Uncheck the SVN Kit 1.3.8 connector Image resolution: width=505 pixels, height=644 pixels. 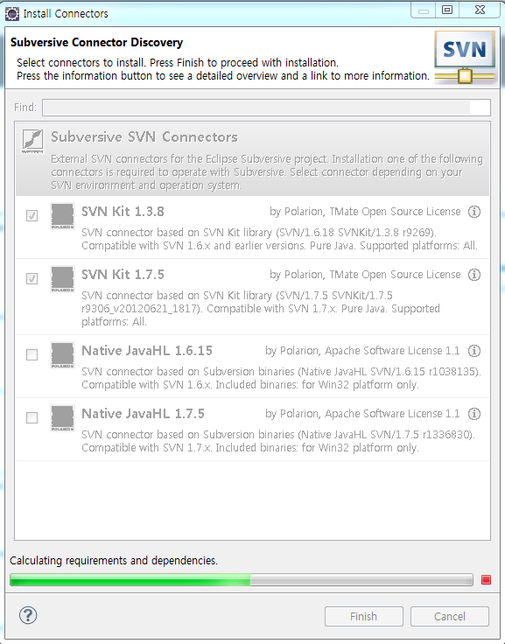point(32,215)
